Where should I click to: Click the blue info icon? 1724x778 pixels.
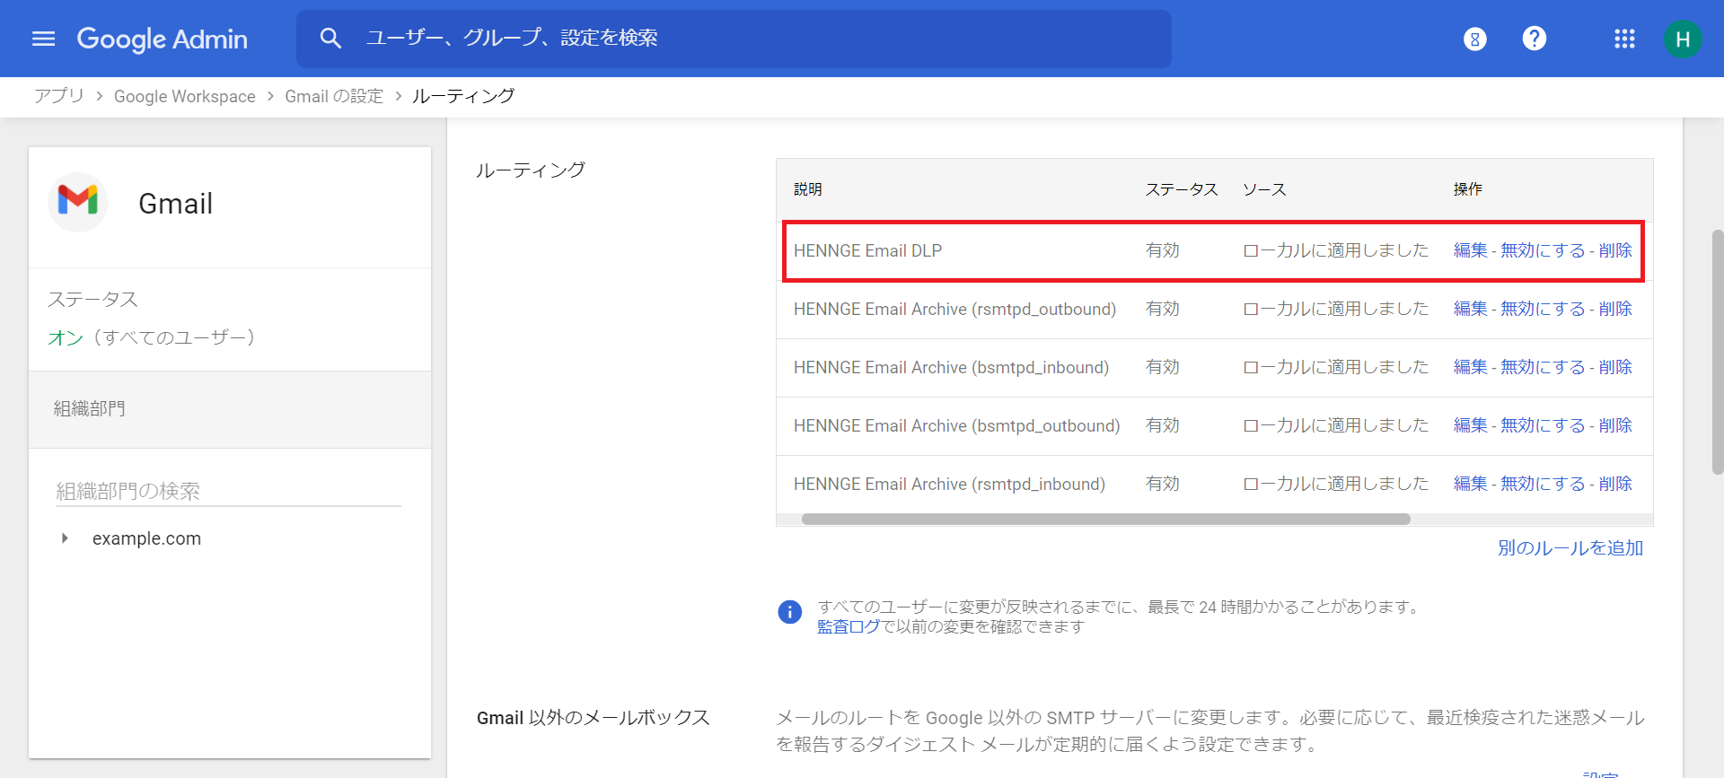point(789,612)
